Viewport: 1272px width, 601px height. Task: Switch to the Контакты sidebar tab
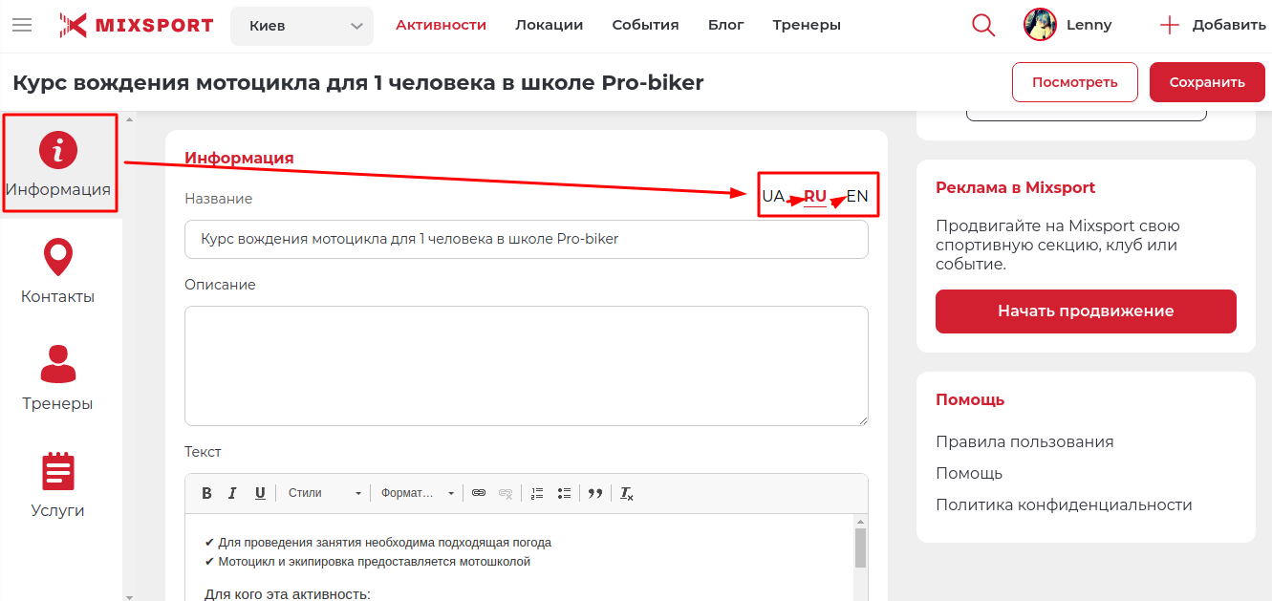[58, 272]
